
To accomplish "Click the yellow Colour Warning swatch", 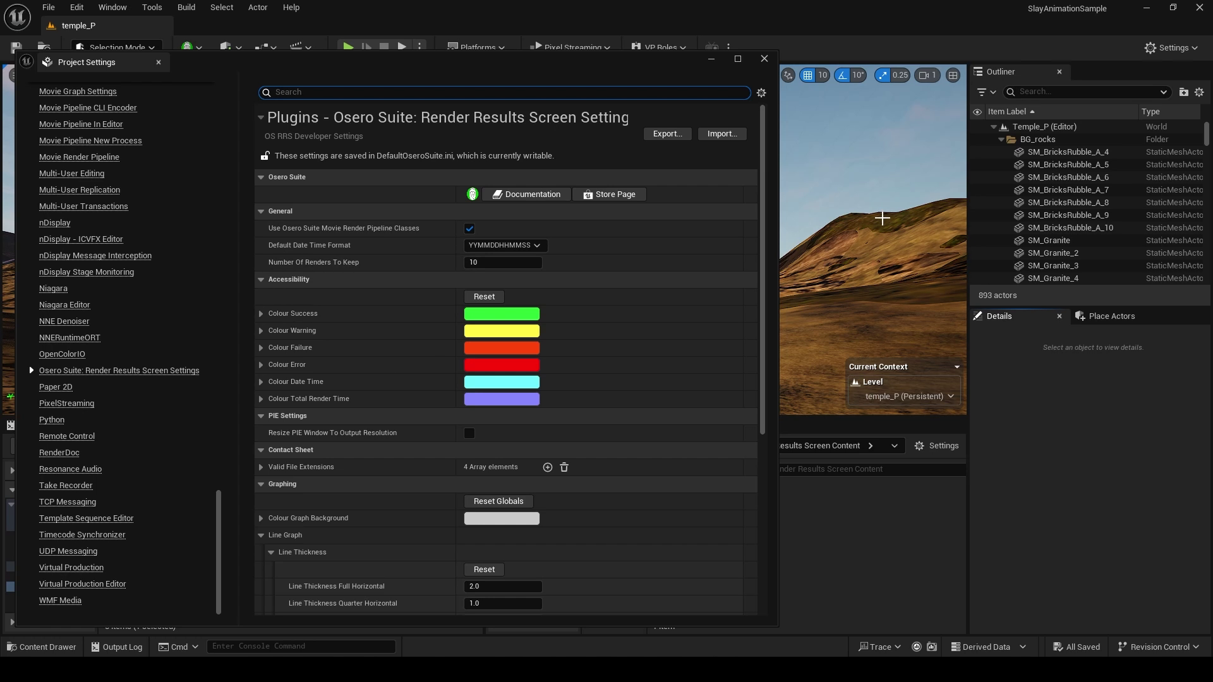I will [502, 331].
